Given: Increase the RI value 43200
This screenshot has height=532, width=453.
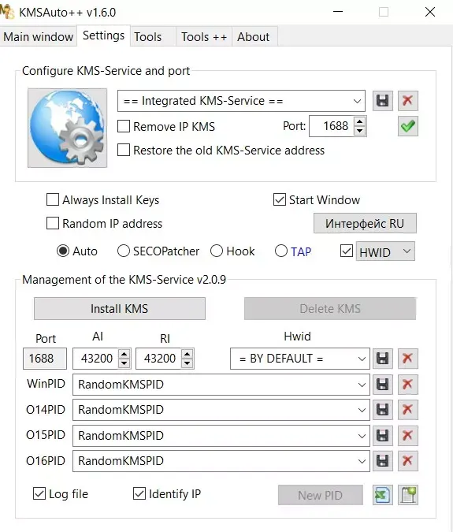Looking at the screenshot, I should [188, 354].
